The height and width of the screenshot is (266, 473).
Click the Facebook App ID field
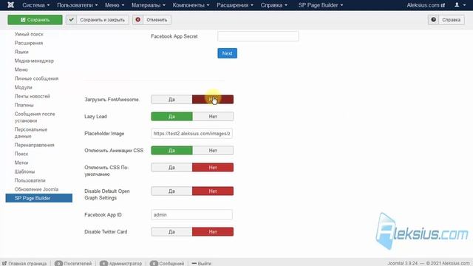(192, 215)
